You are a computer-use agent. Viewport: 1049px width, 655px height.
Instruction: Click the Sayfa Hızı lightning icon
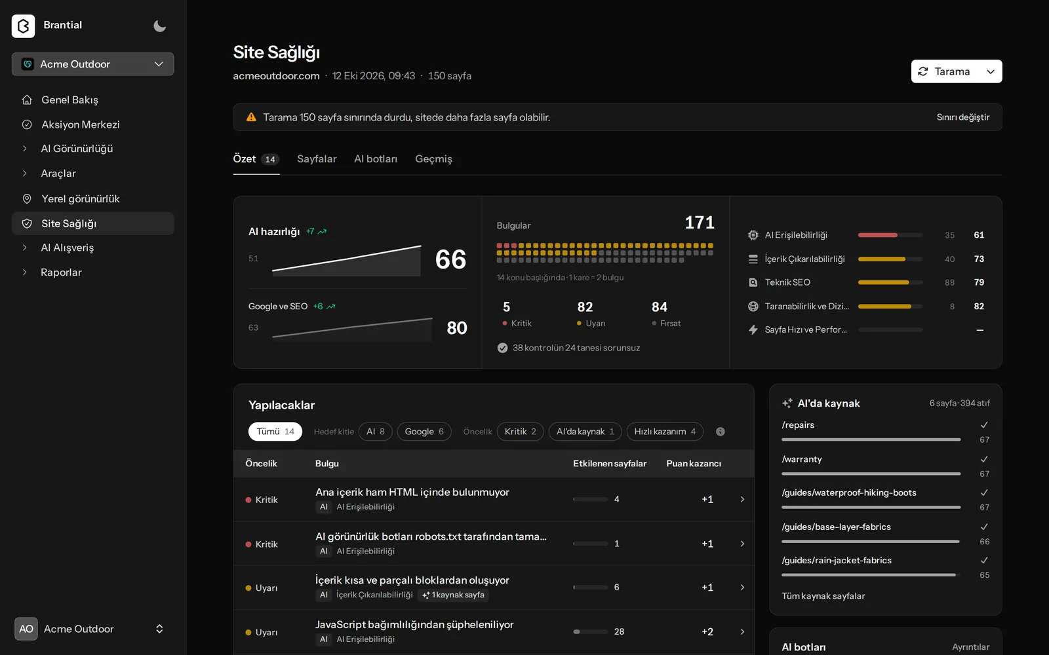[753, 329]
